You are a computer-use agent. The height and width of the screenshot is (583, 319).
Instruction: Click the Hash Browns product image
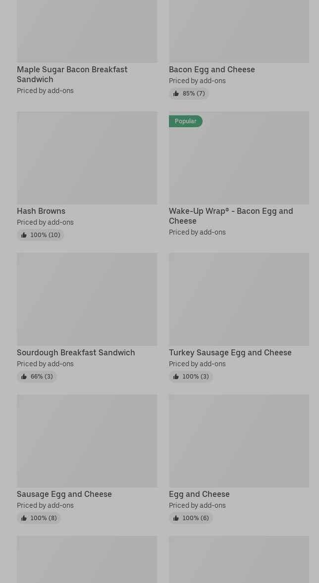pyautogui.click(x=87, y=158)
